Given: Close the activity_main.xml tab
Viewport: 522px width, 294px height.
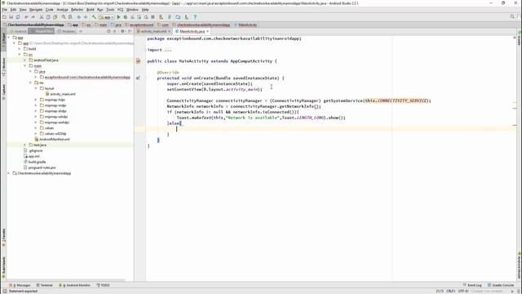Looking at the screenshot, I should 169,31.
